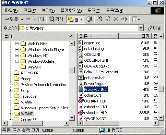Select the QWORD.CNT file name

coord(95,119)
